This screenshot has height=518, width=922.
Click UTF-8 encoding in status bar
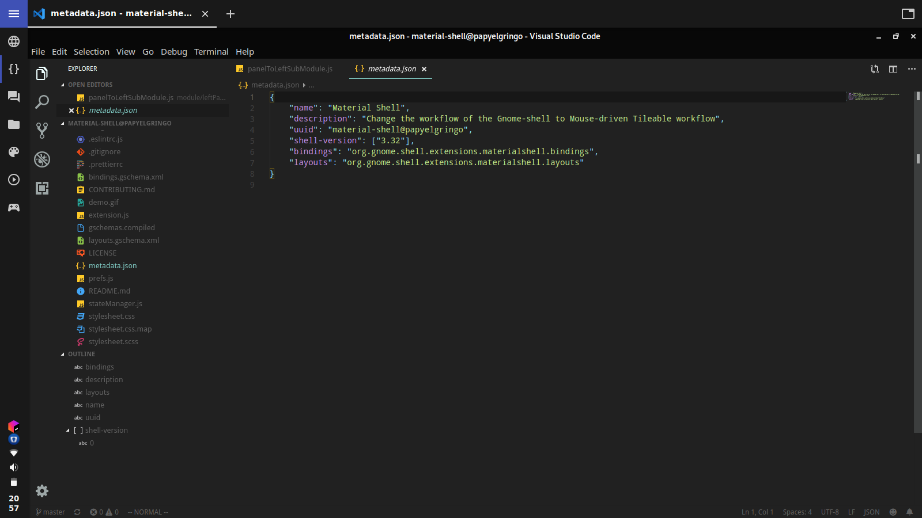click(x=830, y=512)
